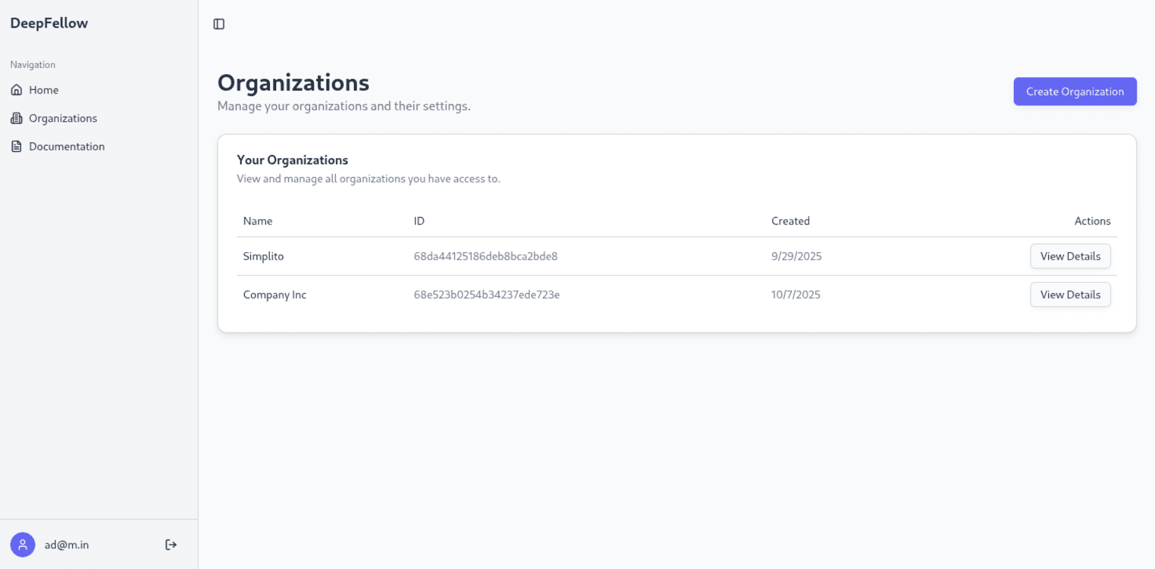Click the ID column header

(x=419, y=221)
